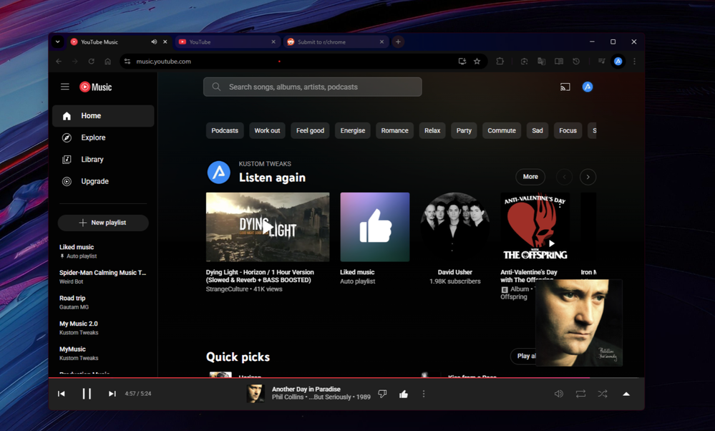The image size is (715, 431).
Task: Open the MyMusic playlist by Kustom Tweaks
Action: [103, 353]
